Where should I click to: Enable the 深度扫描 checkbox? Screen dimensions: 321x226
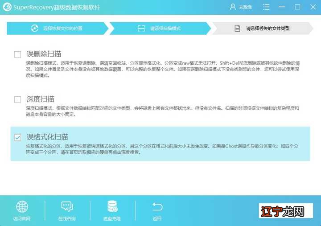[x=17, y=99]
